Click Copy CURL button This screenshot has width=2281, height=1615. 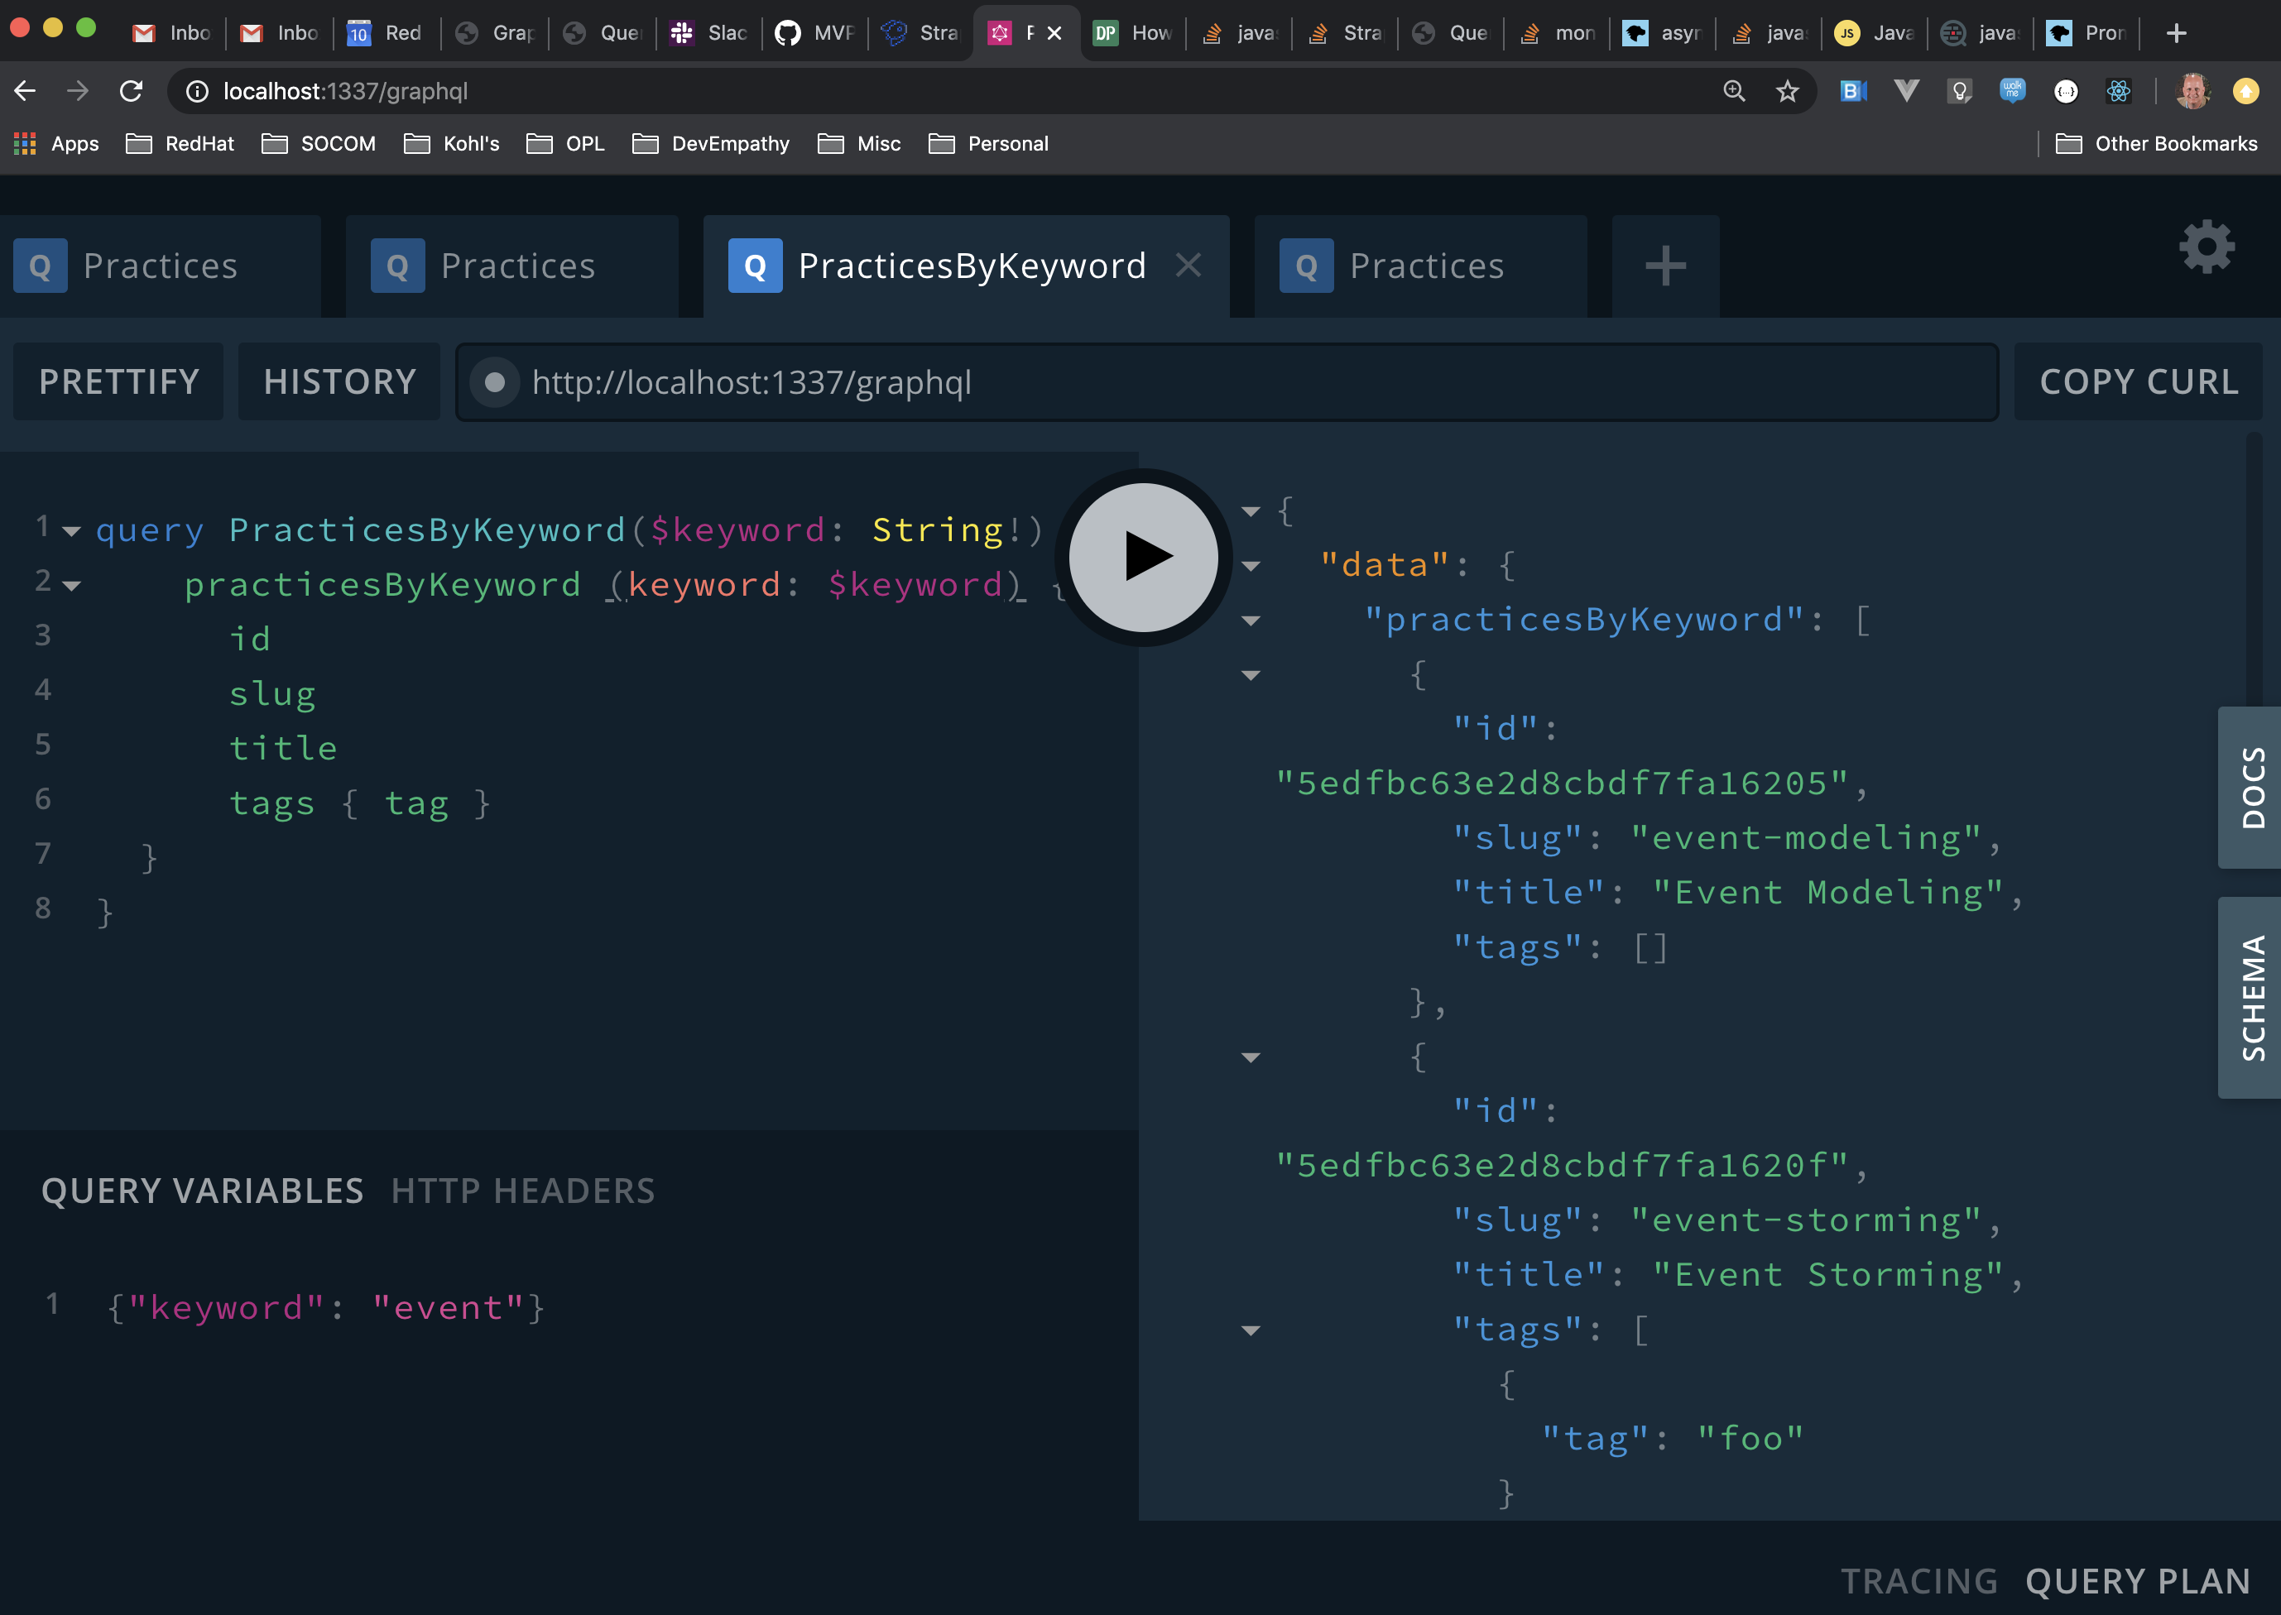tap(2139, 382)
